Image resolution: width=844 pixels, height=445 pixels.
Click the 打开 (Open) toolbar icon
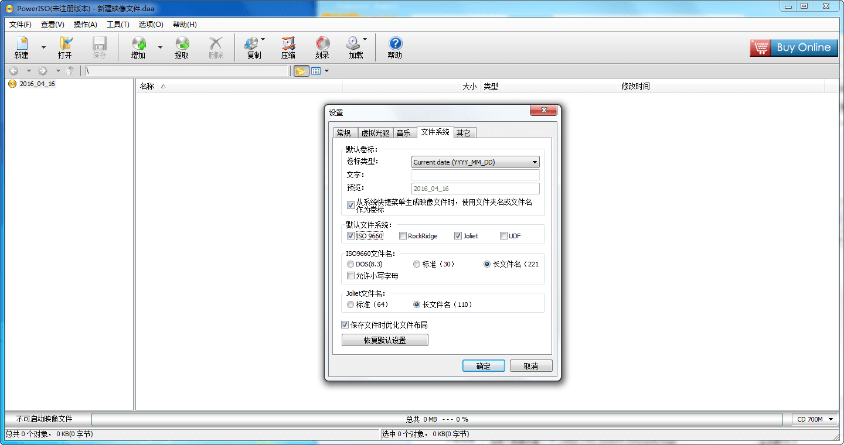tap(65, 47)
